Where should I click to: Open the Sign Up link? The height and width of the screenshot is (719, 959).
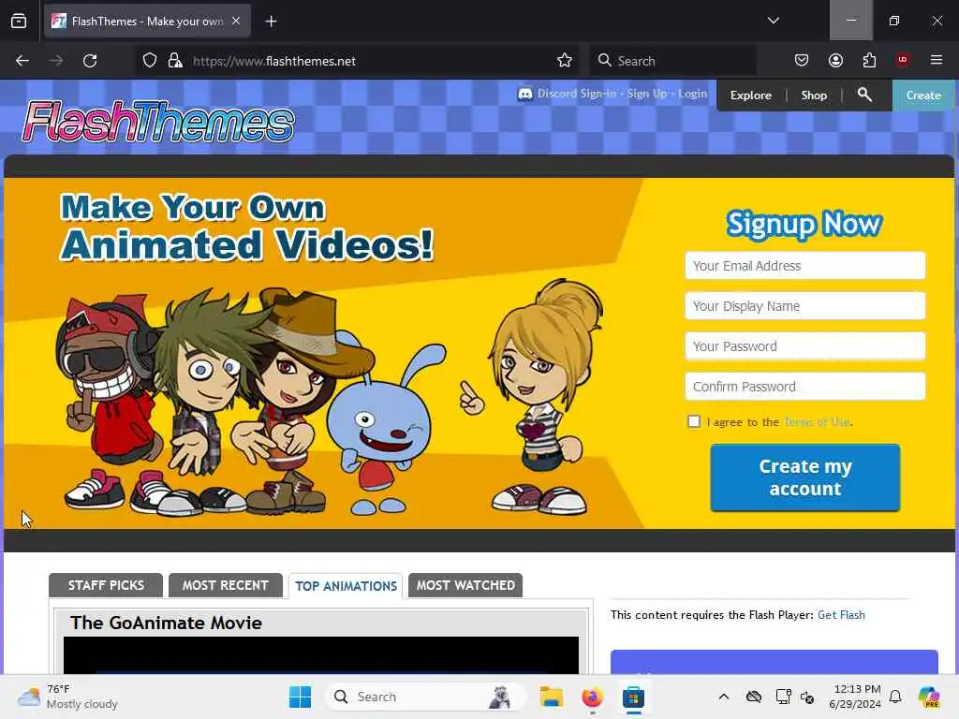[647, 94]
